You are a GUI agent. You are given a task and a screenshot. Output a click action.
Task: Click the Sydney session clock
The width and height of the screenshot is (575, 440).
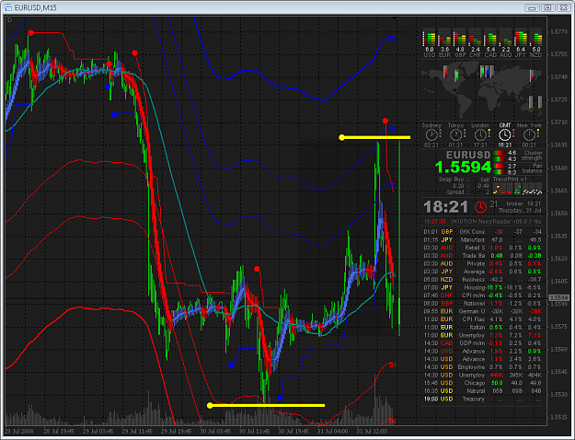(x=431, y=135)
